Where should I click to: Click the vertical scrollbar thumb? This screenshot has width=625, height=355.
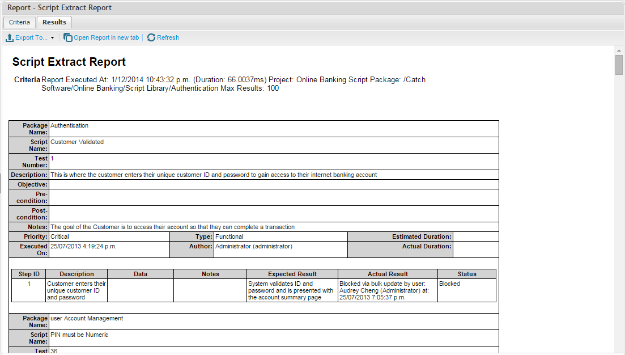pos(619,65)
